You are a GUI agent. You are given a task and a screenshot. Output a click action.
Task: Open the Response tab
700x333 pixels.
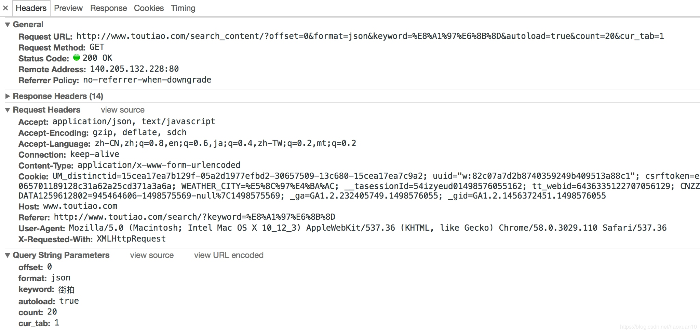pos(108,8)
